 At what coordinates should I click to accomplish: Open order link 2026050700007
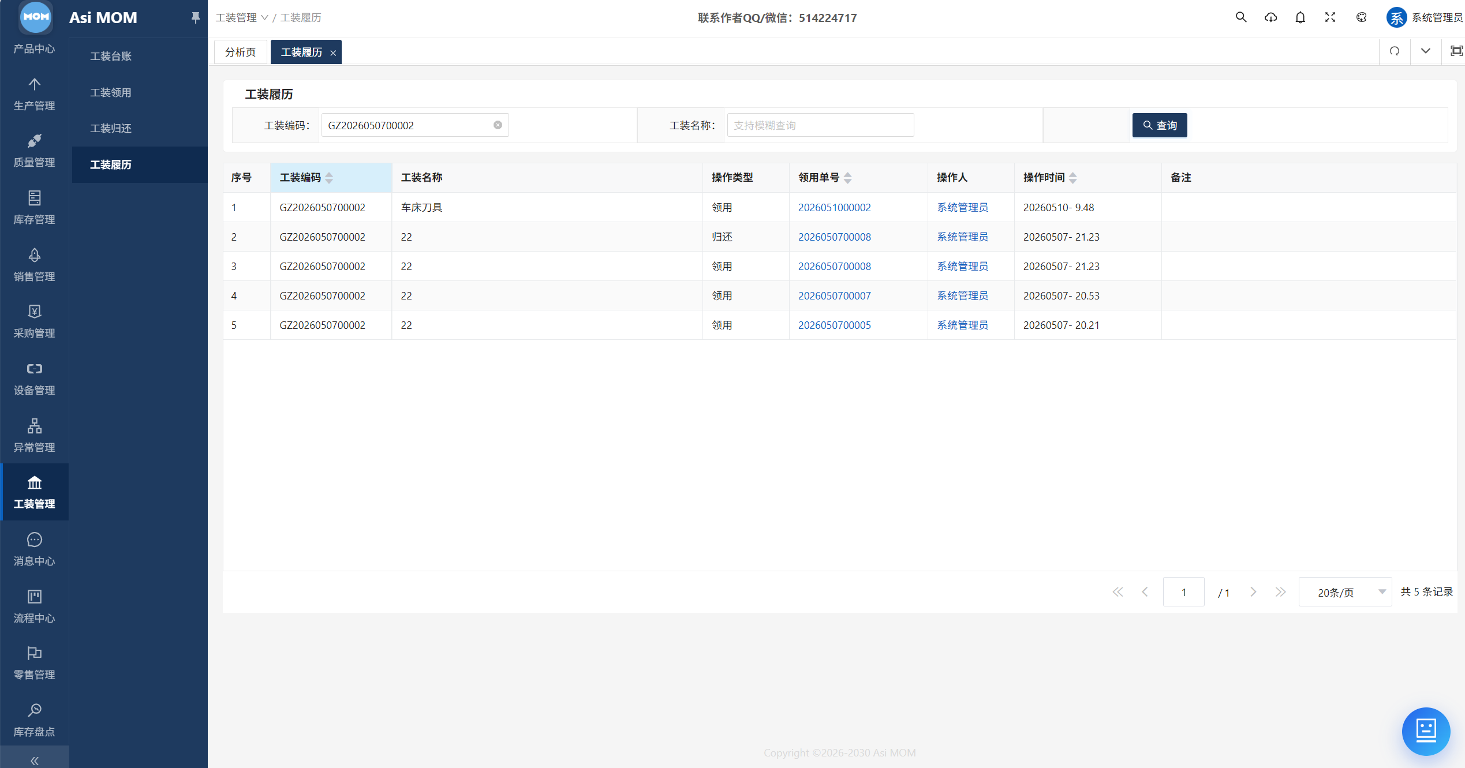click(x=834, y=295)
